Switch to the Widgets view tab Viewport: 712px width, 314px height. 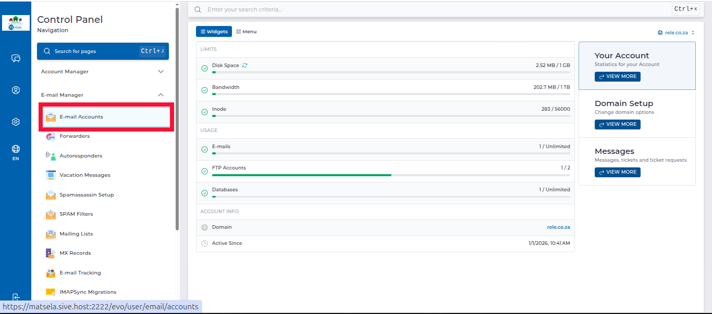pos(214,32)
